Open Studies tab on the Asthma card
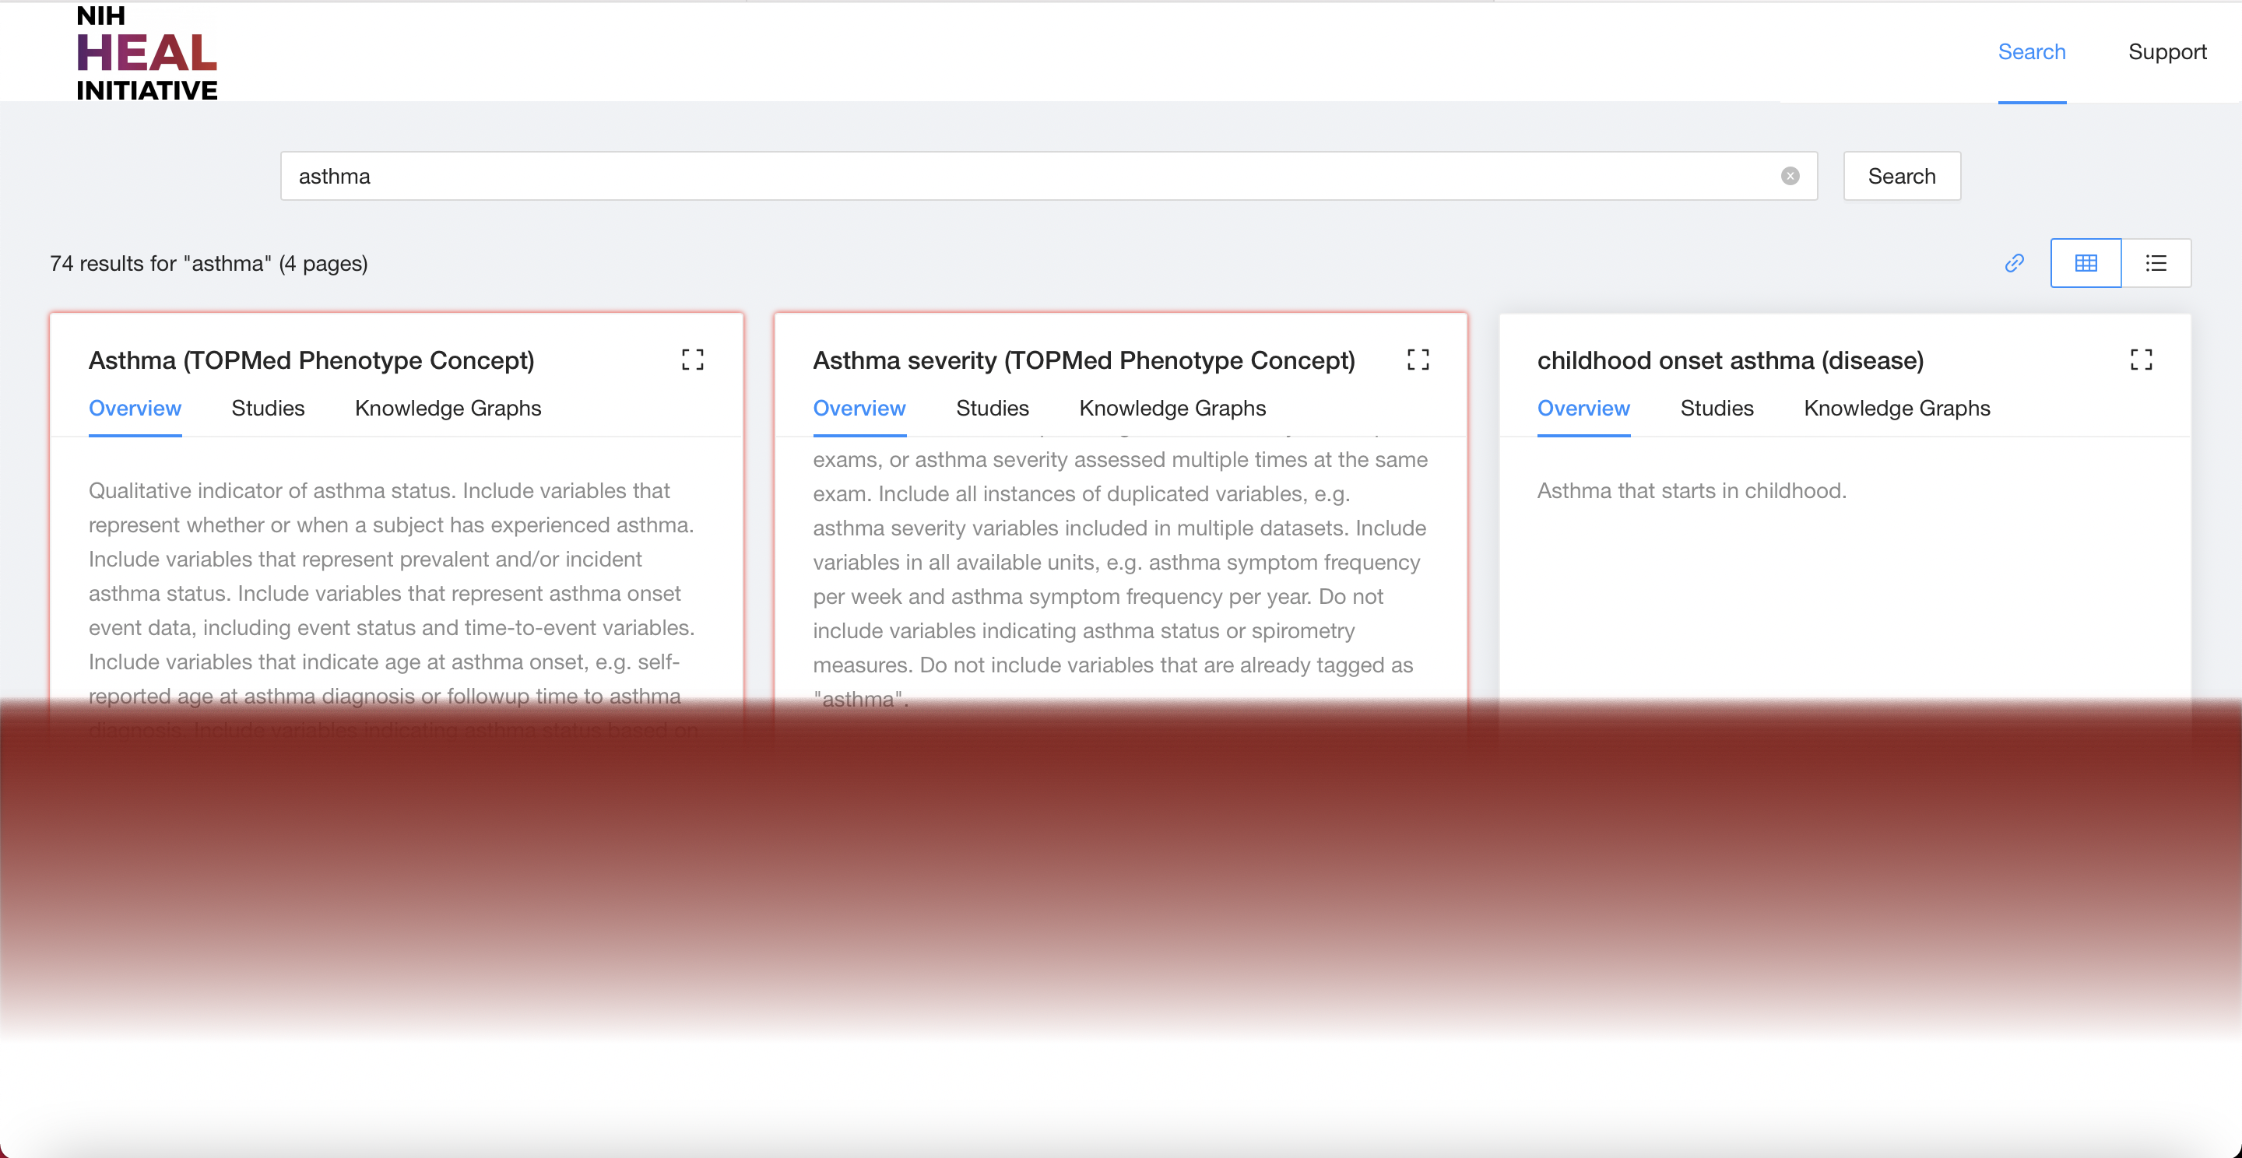This screenshot has height=1158, width=2242. pos(267,408)
